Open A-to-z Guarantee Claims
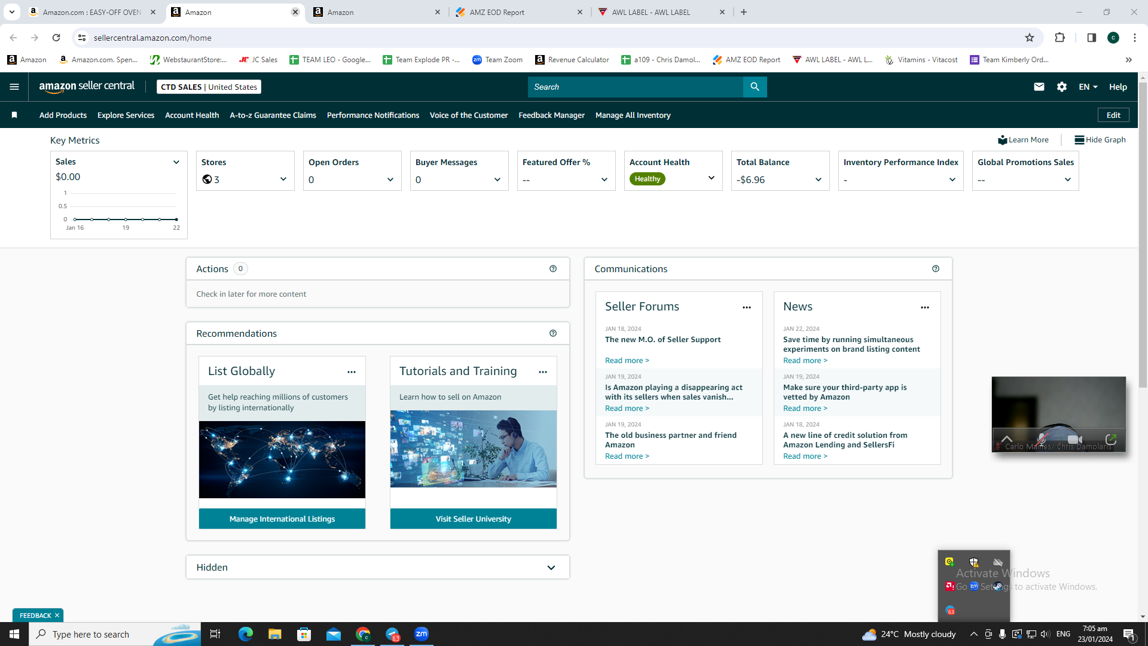 click(273, 115)
